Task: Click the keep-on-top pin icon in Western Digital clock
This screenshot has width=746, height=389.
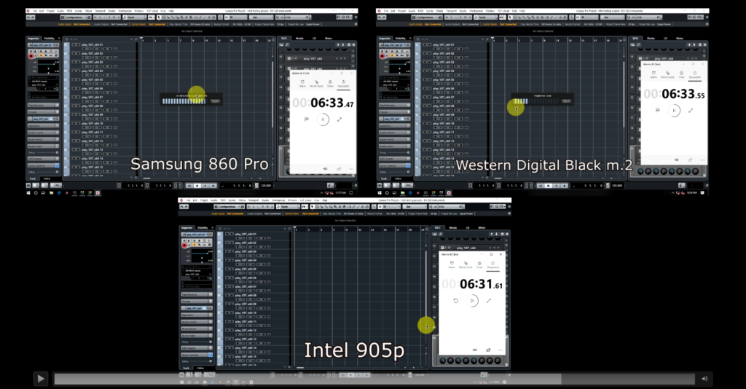Action: 677,160
